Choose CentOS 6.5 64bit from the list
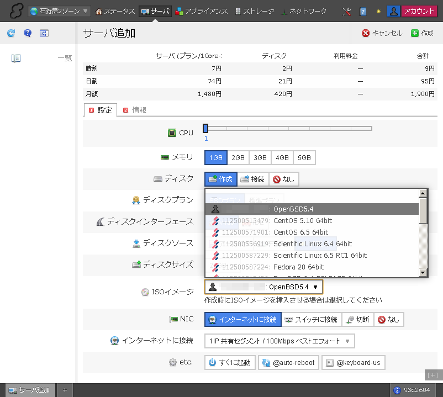The image size is (443, 397). [x=300, y=232]
